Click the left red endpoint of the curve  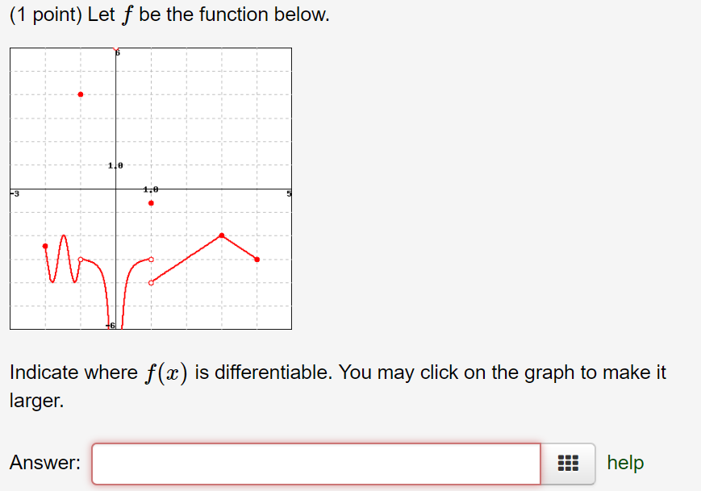(44, 246)
